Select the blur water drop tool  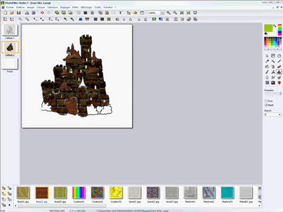click(x=267, y=77)
